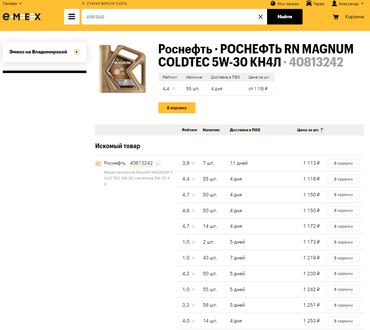Open the product photo camera icon

(x=98, y=163)
